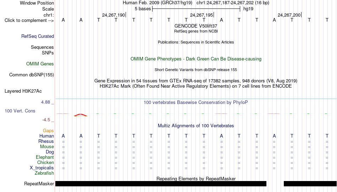Open the OMIM Genes track label
The height and width of the screenshot is (192, 337).
(40, 64)
